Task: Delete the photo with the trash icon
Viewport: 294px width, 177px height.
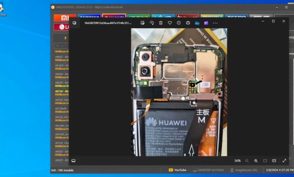Action: point(161,23)
